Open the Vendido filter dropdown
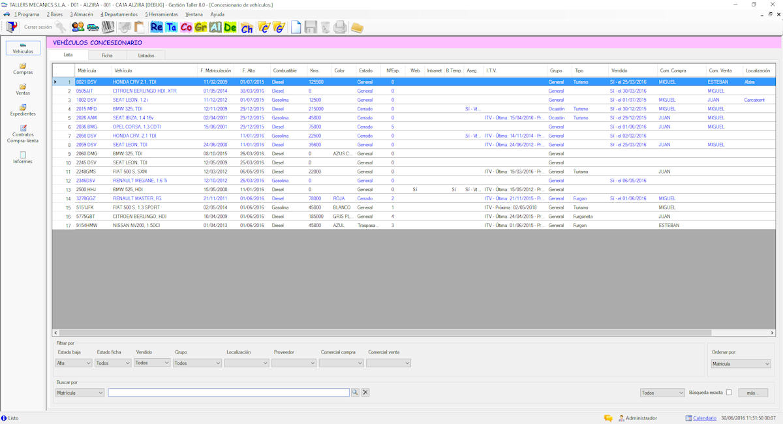Viewport: 783px width, 424px height. click(152, 363)
